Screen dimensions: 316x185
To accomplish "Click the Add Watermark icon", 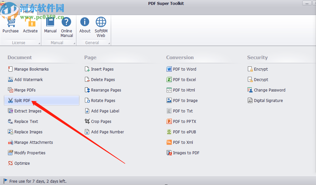I will tap(10, 79).
